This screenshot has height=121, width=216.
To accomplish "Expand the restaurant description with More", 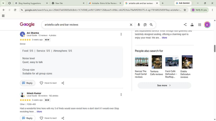I will click(164, 38).
